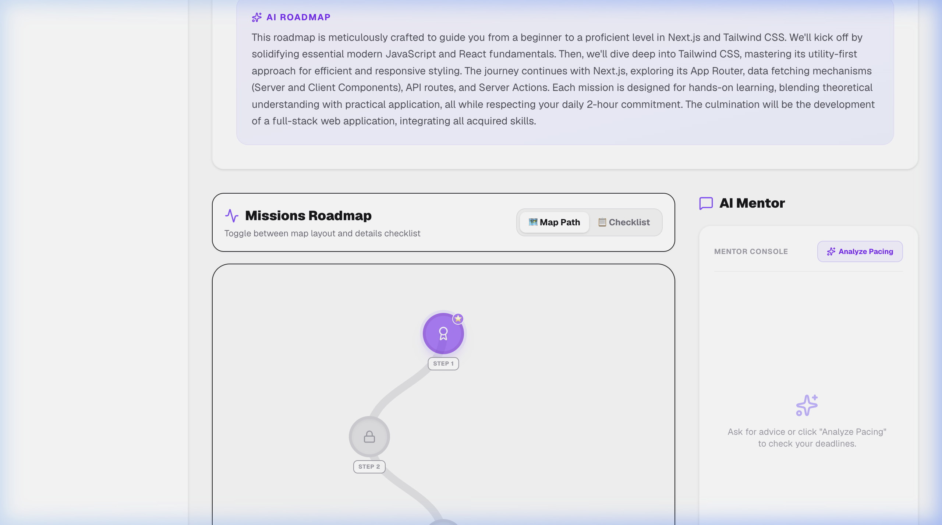Run Analyze Pacing in the Mentor Console
The width and height of the screenshot is (942, 525).
click(860, 251)
